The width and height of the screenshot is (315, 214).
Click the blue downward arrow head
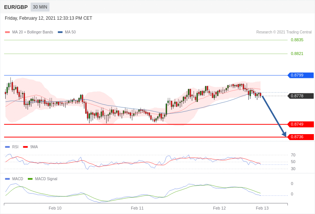[x=284, y=134]
